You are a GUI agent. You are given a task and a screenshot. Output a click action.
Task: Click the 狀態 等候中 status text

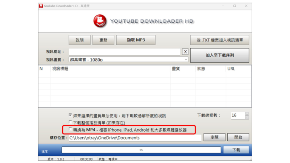coord(108,159)
